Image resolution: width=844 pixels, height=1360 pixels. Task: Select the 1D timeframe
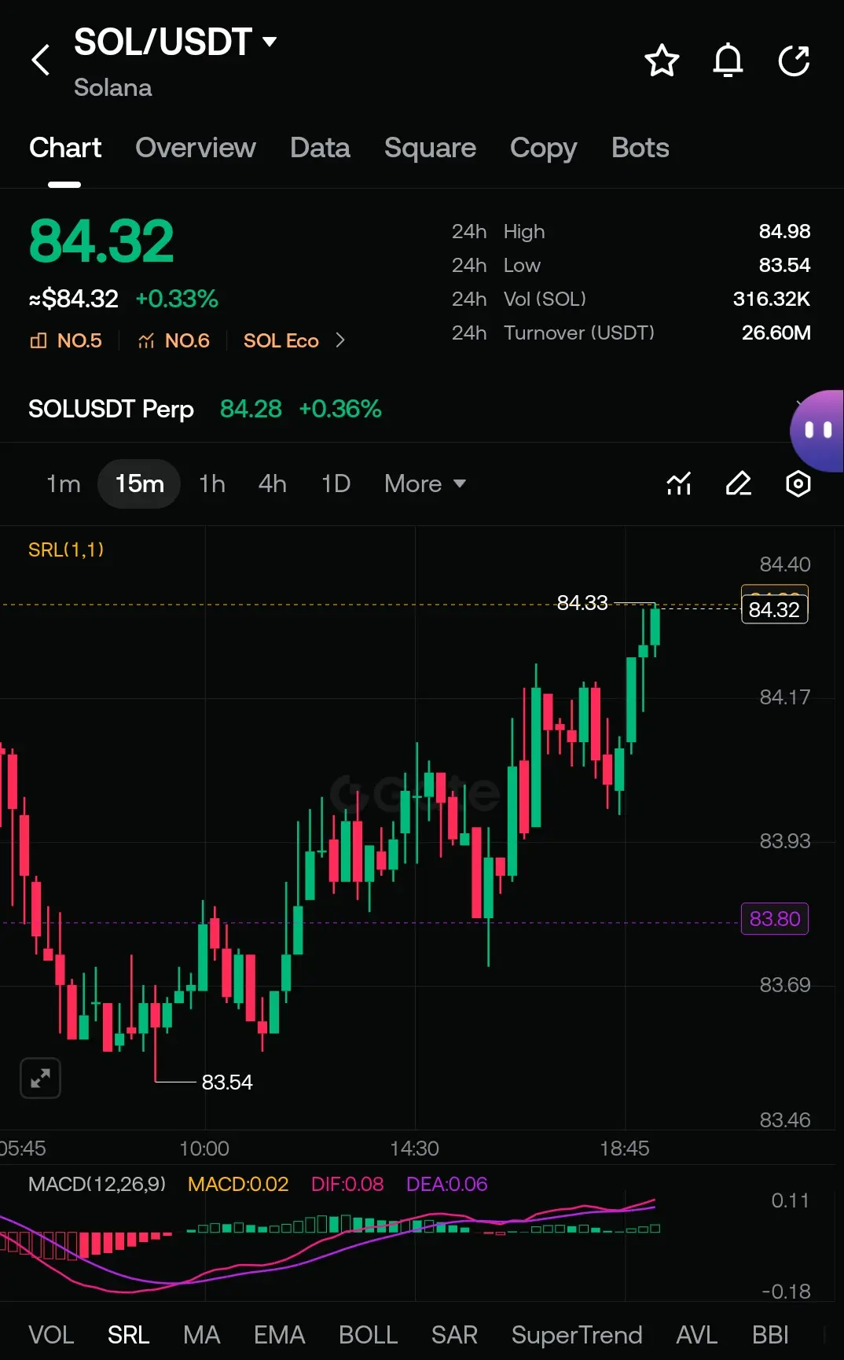point(336,483)
